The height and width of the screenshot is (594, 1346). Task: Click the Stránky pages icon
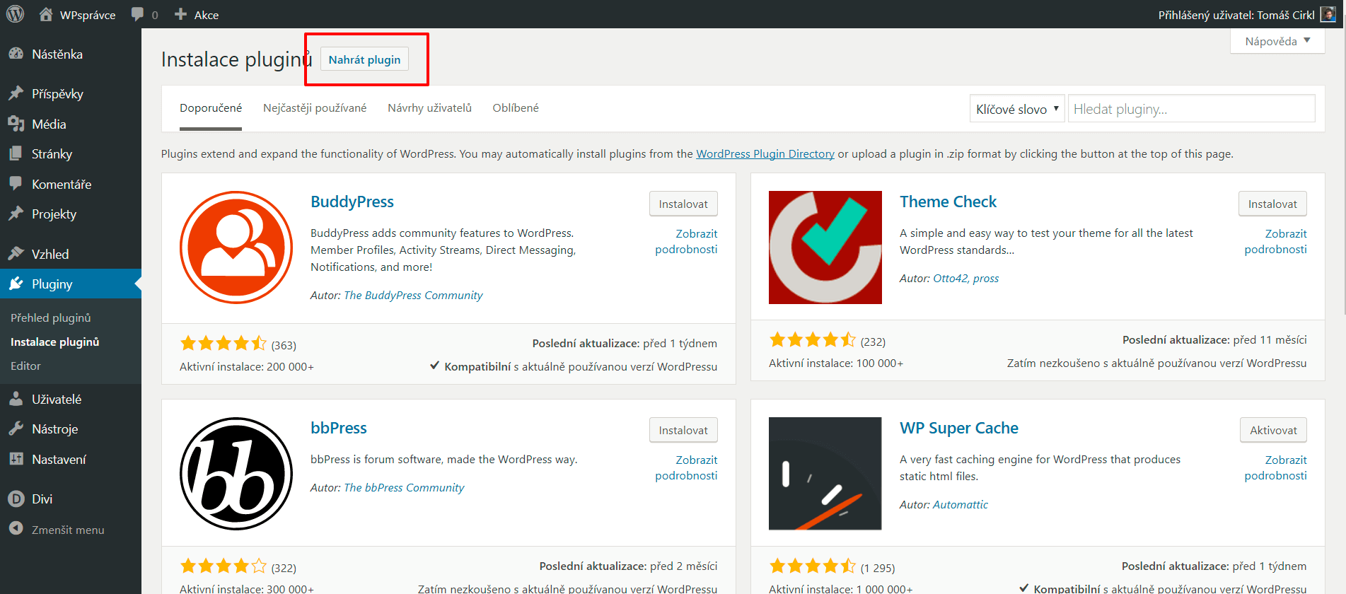click(x=16, y=153)
